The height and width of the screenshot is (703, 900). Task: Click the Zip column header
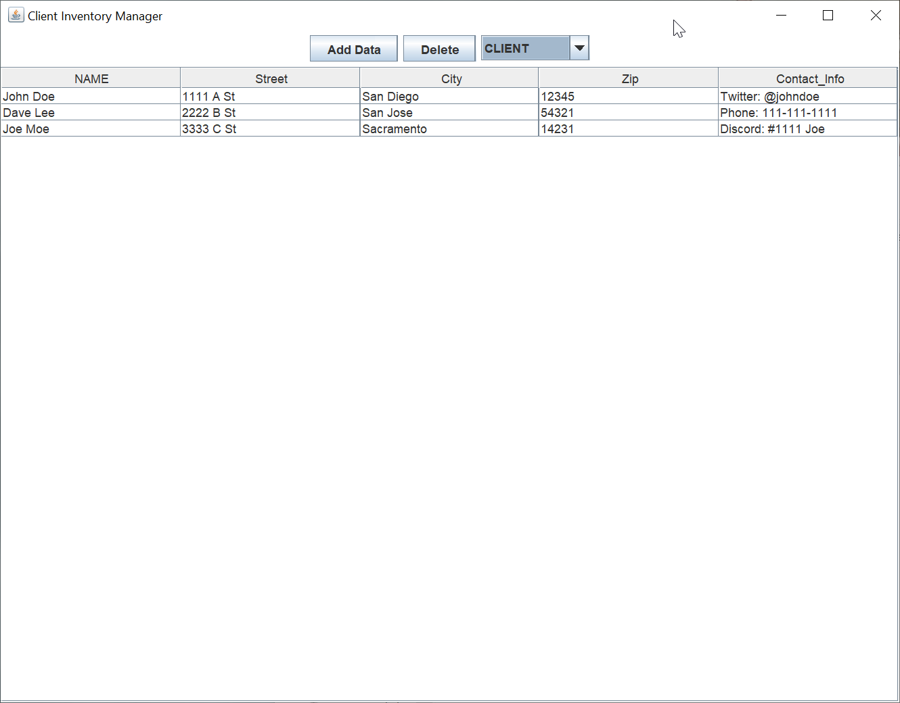tap(629, 78)
